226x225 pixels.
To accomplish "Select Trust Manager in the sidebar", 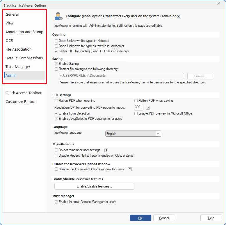I will click(24, 67).
